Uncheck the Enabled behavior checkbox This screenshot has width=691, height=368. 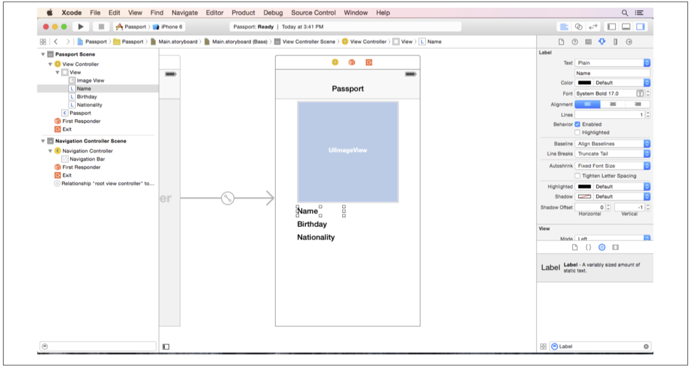coord(577,124)
